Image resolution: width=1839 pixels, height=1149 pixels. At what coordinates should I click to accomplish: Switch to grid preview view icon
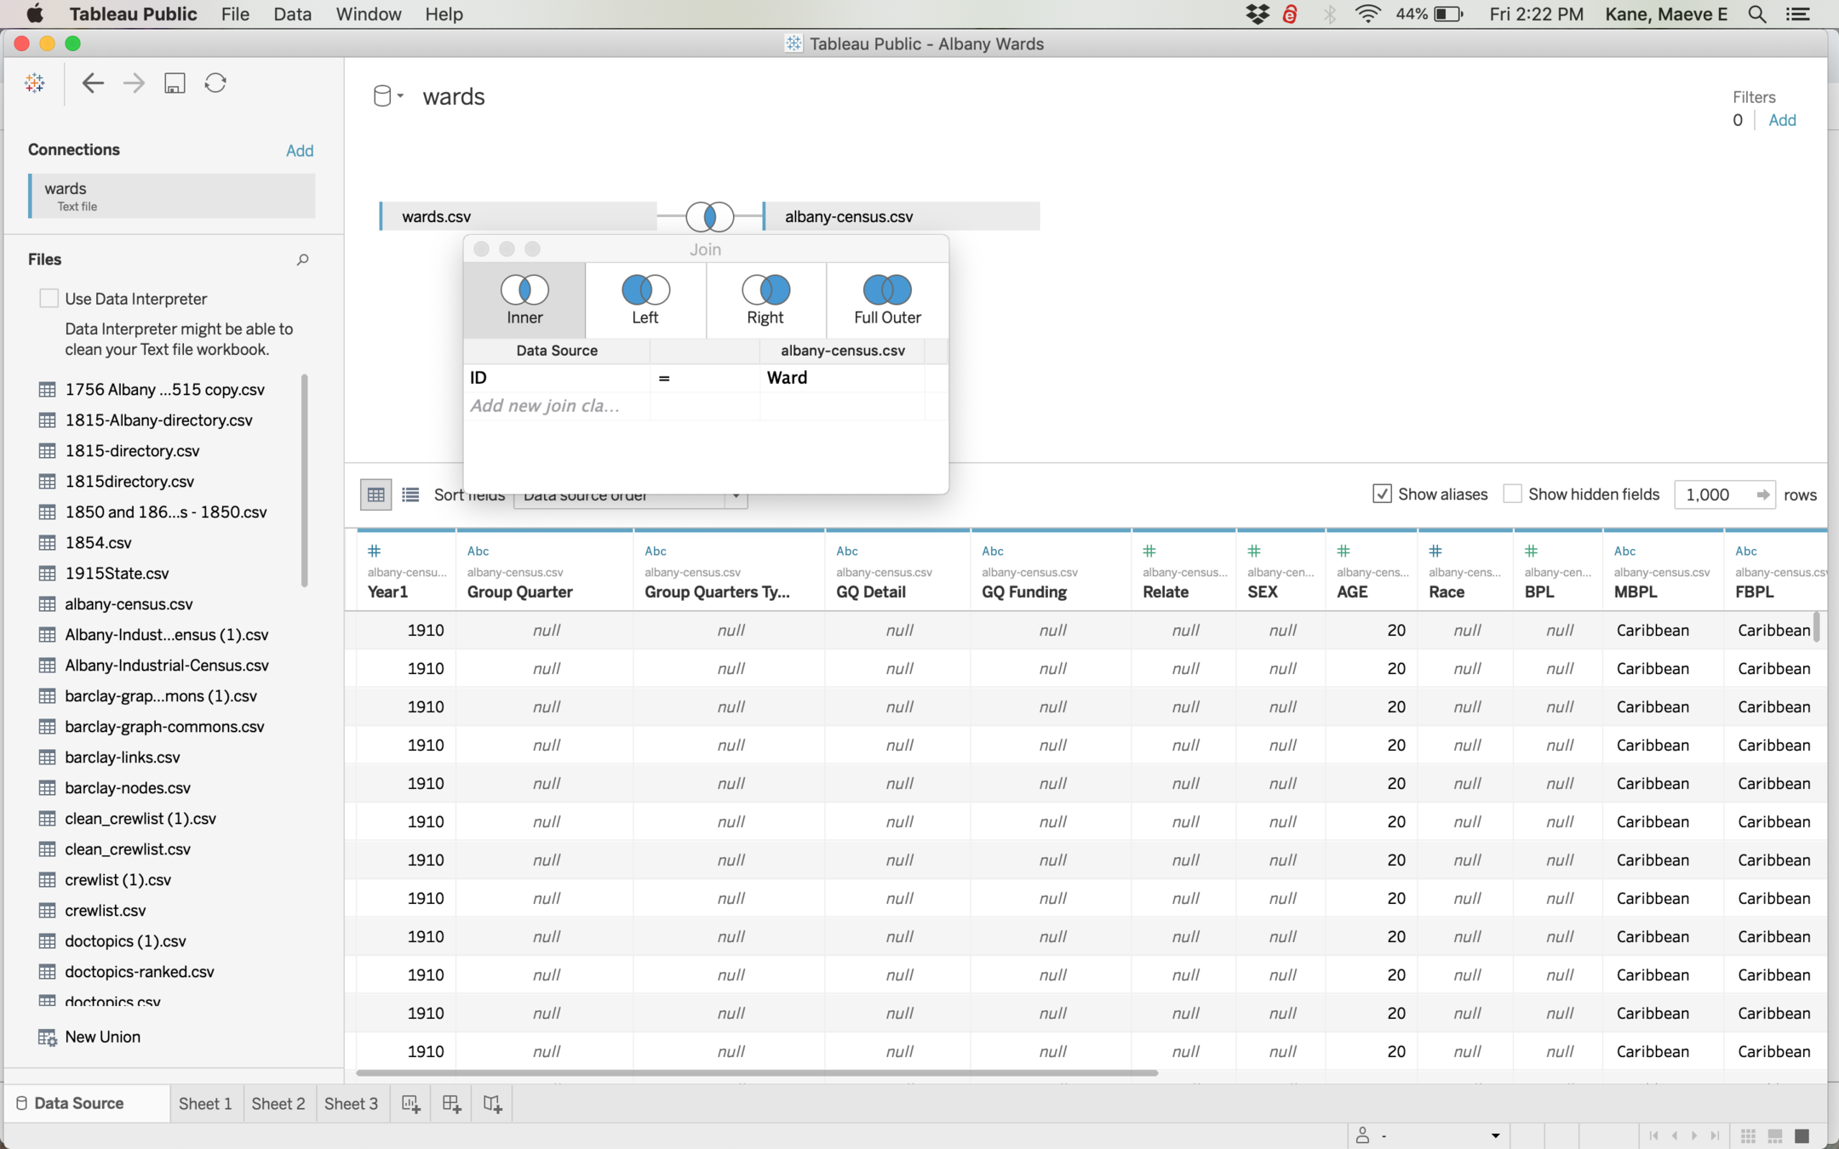click(375, 494)
